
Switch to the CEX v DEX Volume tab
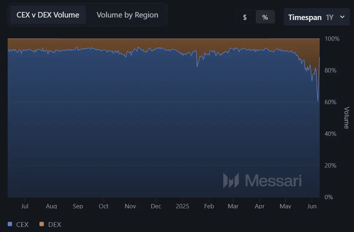[x=48, y=15]
